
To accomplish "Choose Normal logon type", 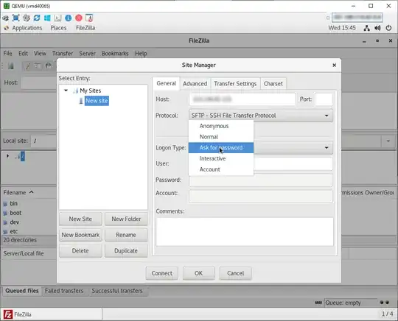I will click(x=221, y=137).
